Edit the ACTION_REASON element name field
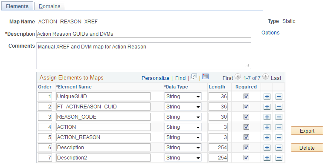This screenshot has height=165, width=325. pyautogui.click(x=103, y=137)
